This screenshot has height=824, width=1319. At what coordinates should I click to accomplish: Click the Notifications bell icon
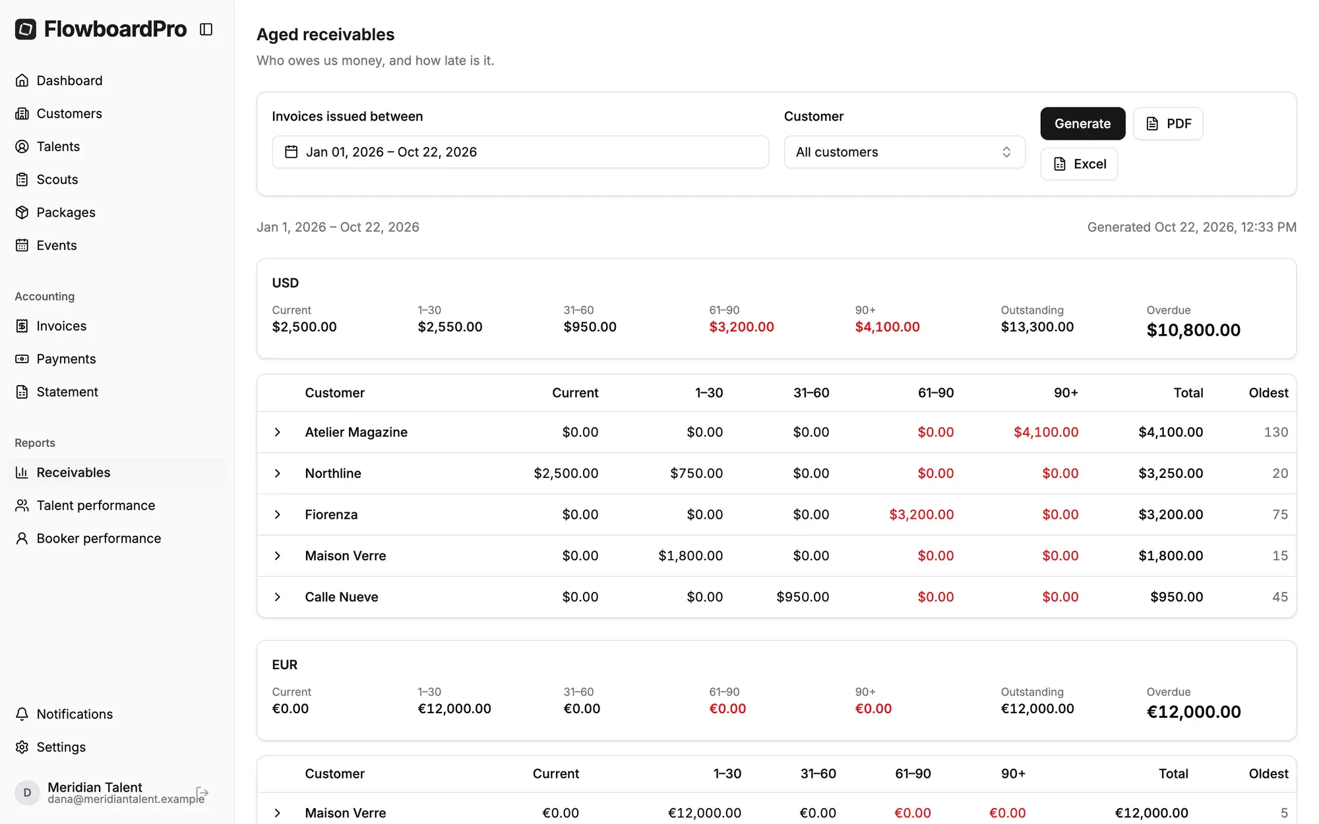[22, 714]
